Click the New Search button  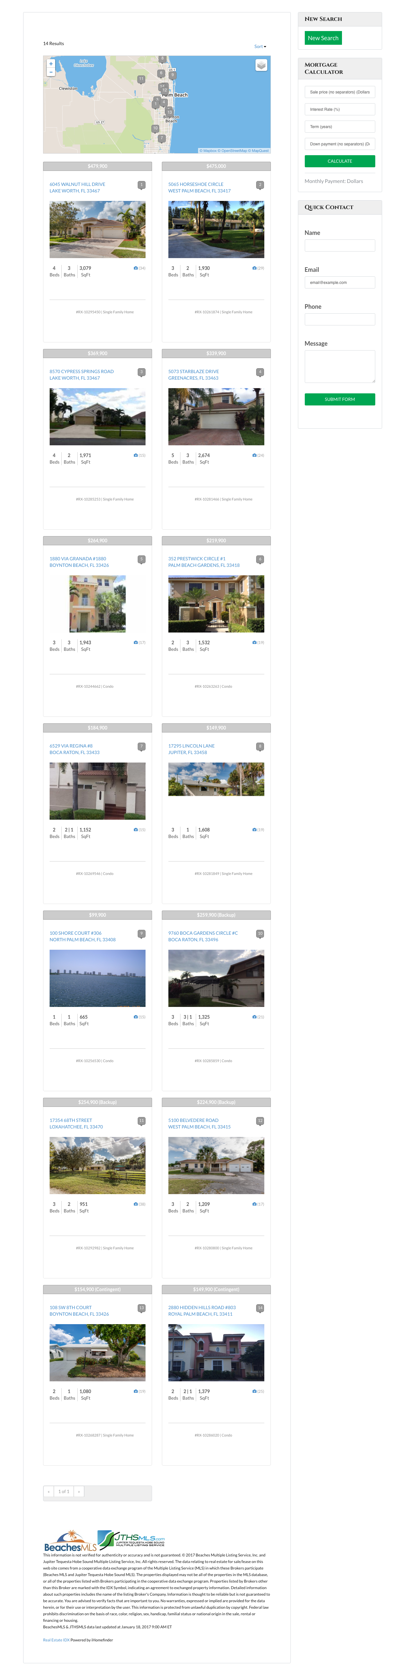coord(323,39)
